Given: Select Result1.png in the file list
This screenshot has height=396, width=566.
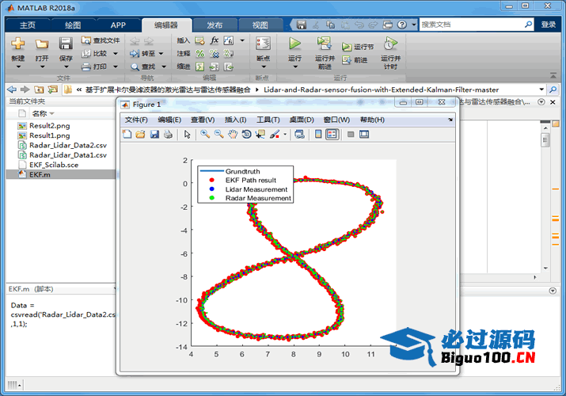Looking at the screenshot, I should [49, 135].
